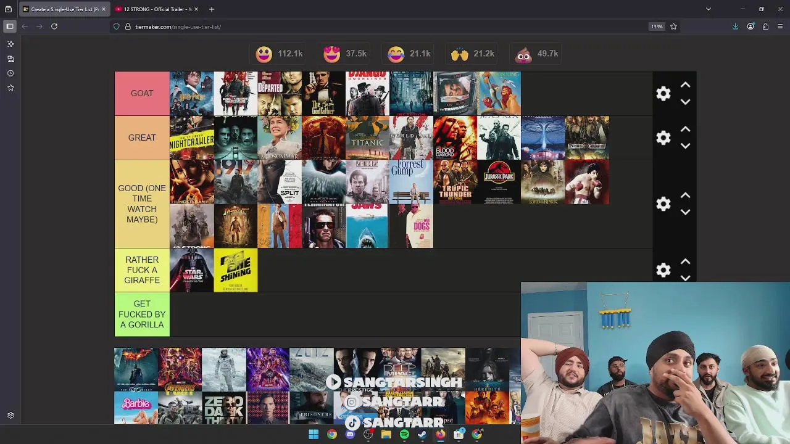Open the Firefox hamburger application menu
The height and width of the screenshot is (444, 790).
pyautogui.click(x=780, y=27)
